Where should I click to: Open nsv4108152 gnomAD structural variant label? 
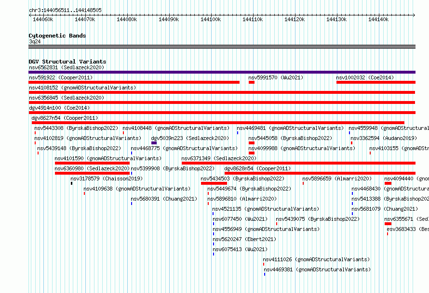pyautogui.click(x=82, y=88)
